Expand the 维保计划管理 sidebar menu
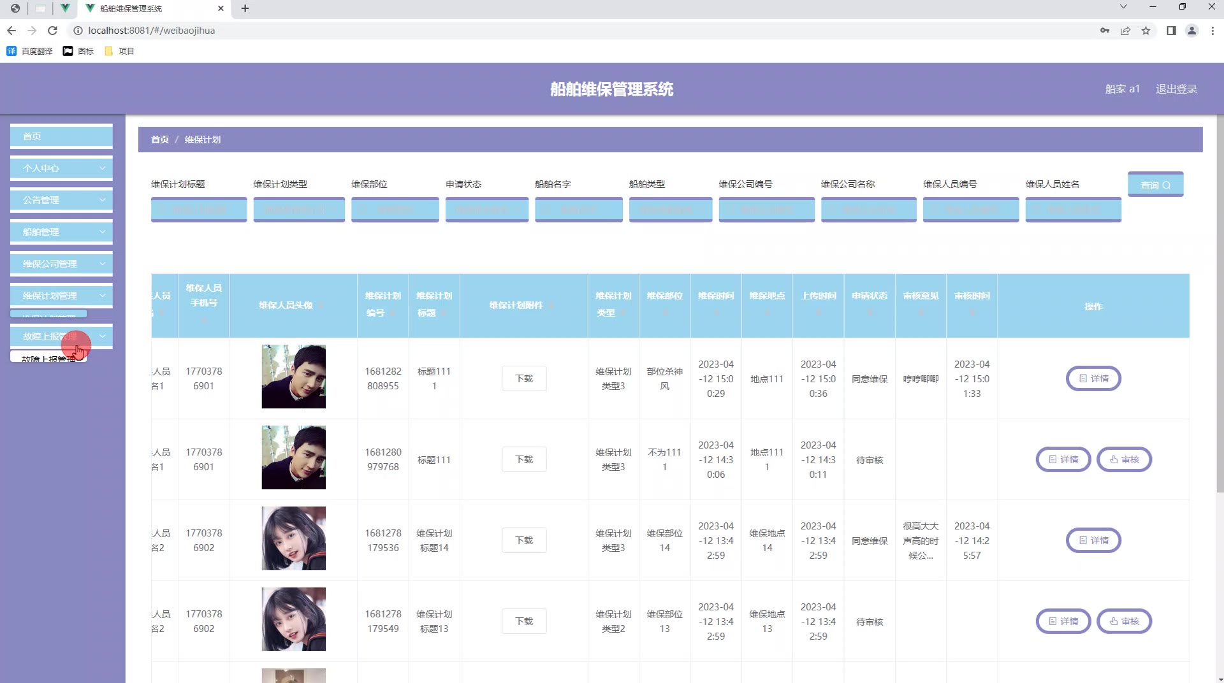The height and width of the screenshot is (683, 1224). tap(61, 296)
